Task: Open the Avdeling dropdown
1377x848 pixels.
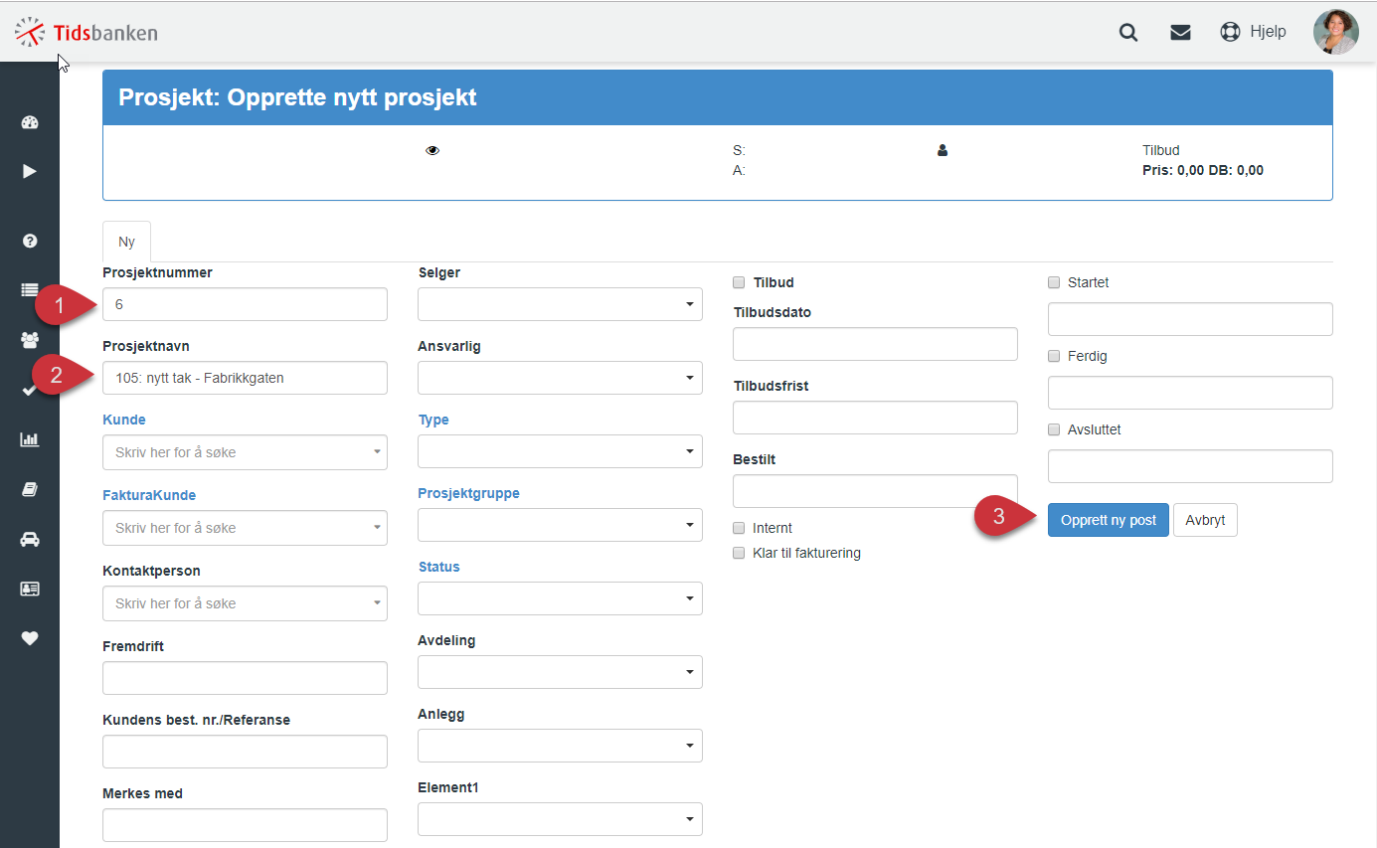Action: pyautogui.click(x=560, y=672)
